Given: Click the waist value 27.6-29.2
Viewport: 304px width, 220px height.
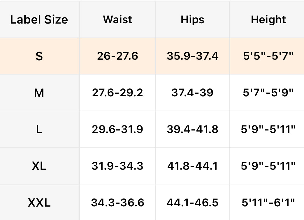Looking at the screenshot, I should tap(117, 93).
